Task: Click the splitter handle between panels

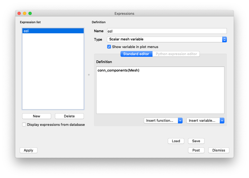Action: tap(89, 75)
